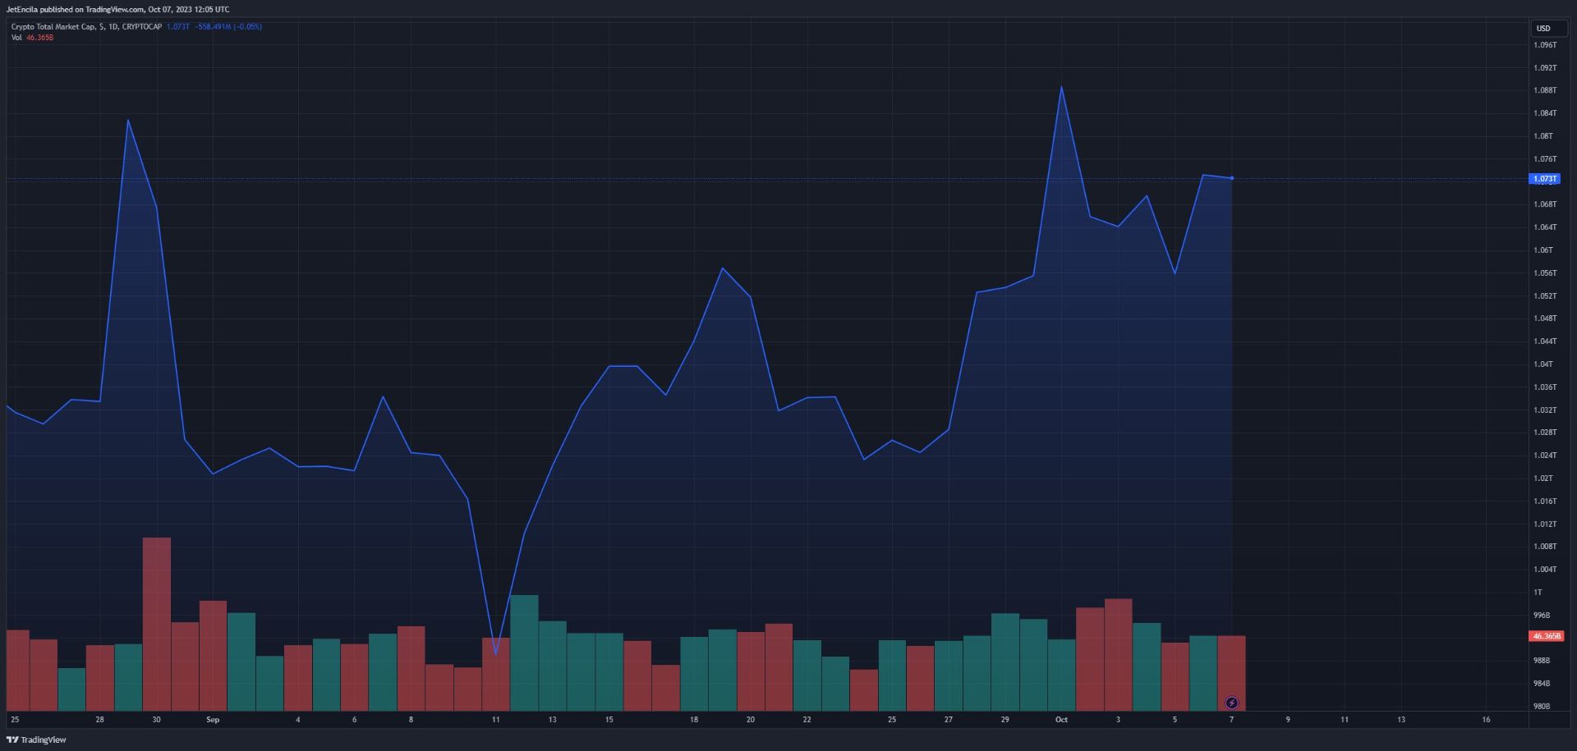
Task: Click the 980B label on price axis
Action: 1542,706
